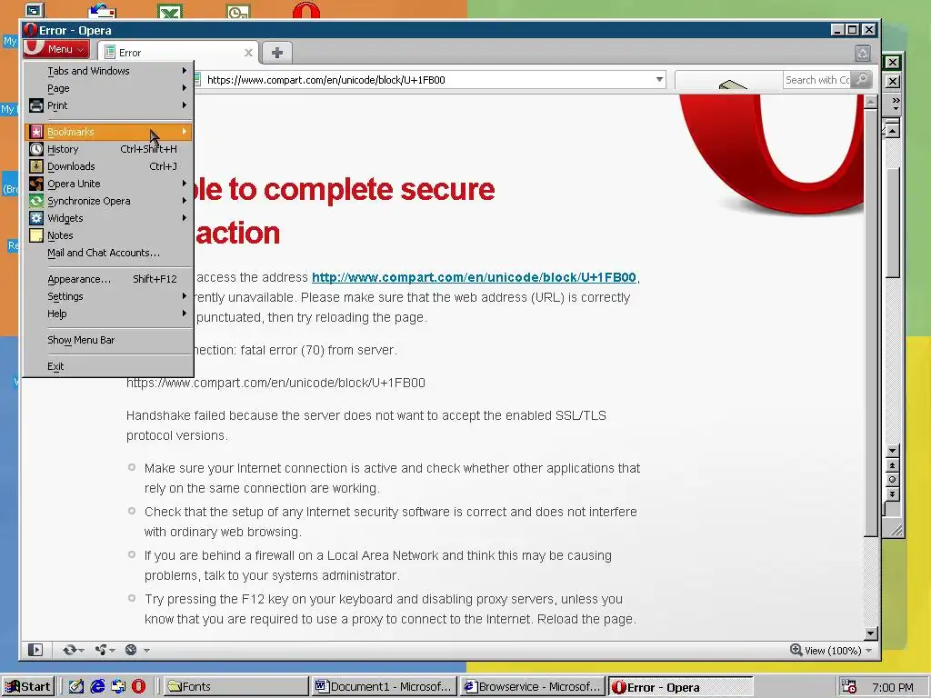Switch to Document1 Microsoft Word taskbar button
The width and height of the screenshot is (931, 698).
(385, 687)
